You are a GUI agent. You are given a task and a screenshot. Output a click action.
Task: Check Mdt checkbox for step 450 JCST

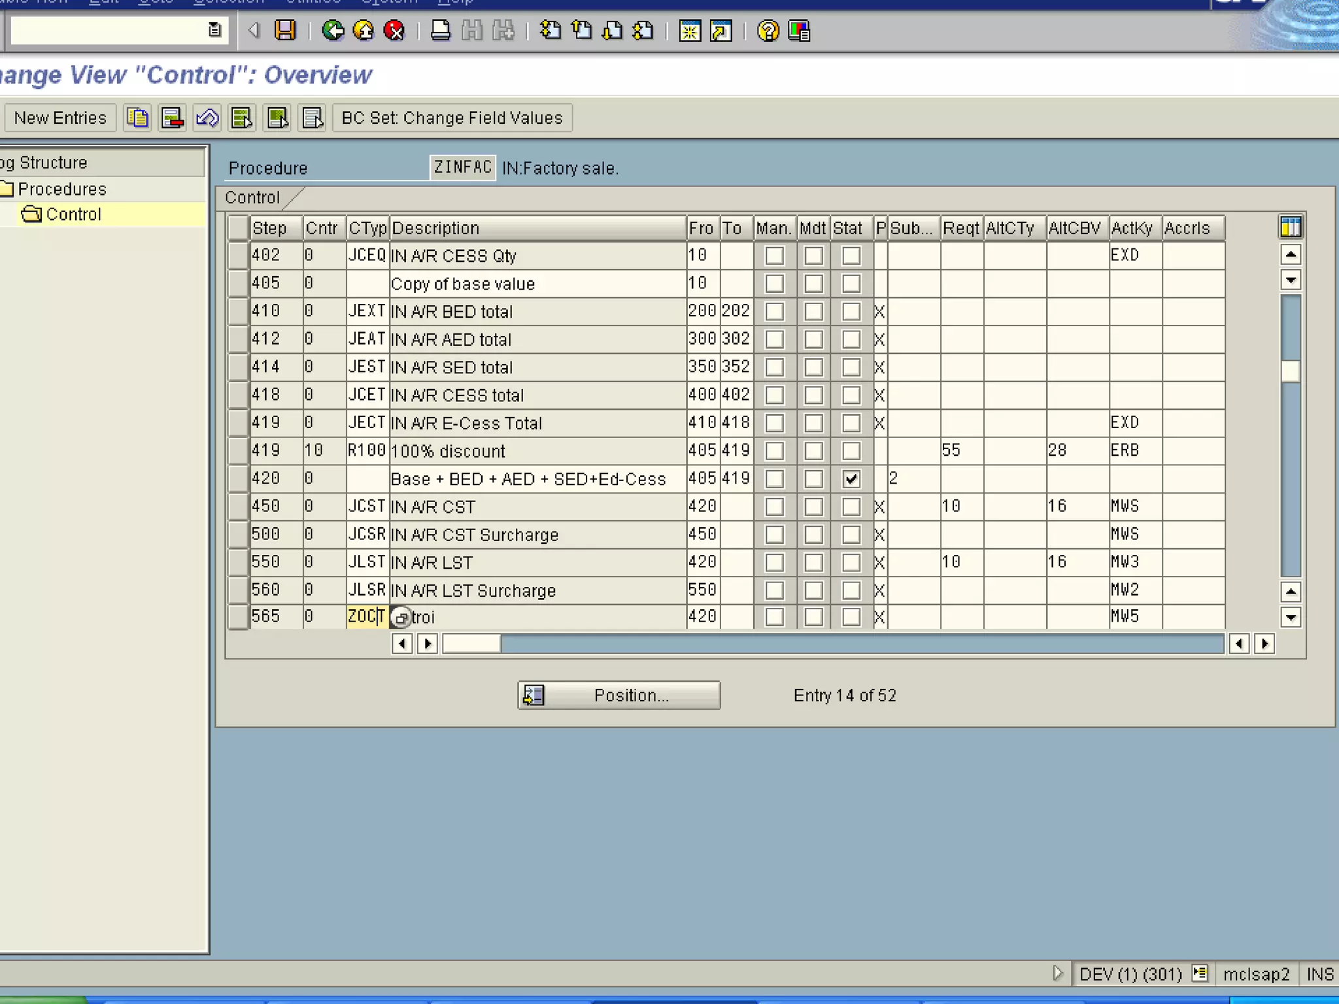pos(813,507)
